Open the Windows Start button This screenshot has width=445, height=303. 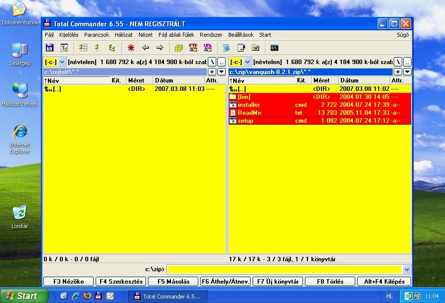click(24, 296)
